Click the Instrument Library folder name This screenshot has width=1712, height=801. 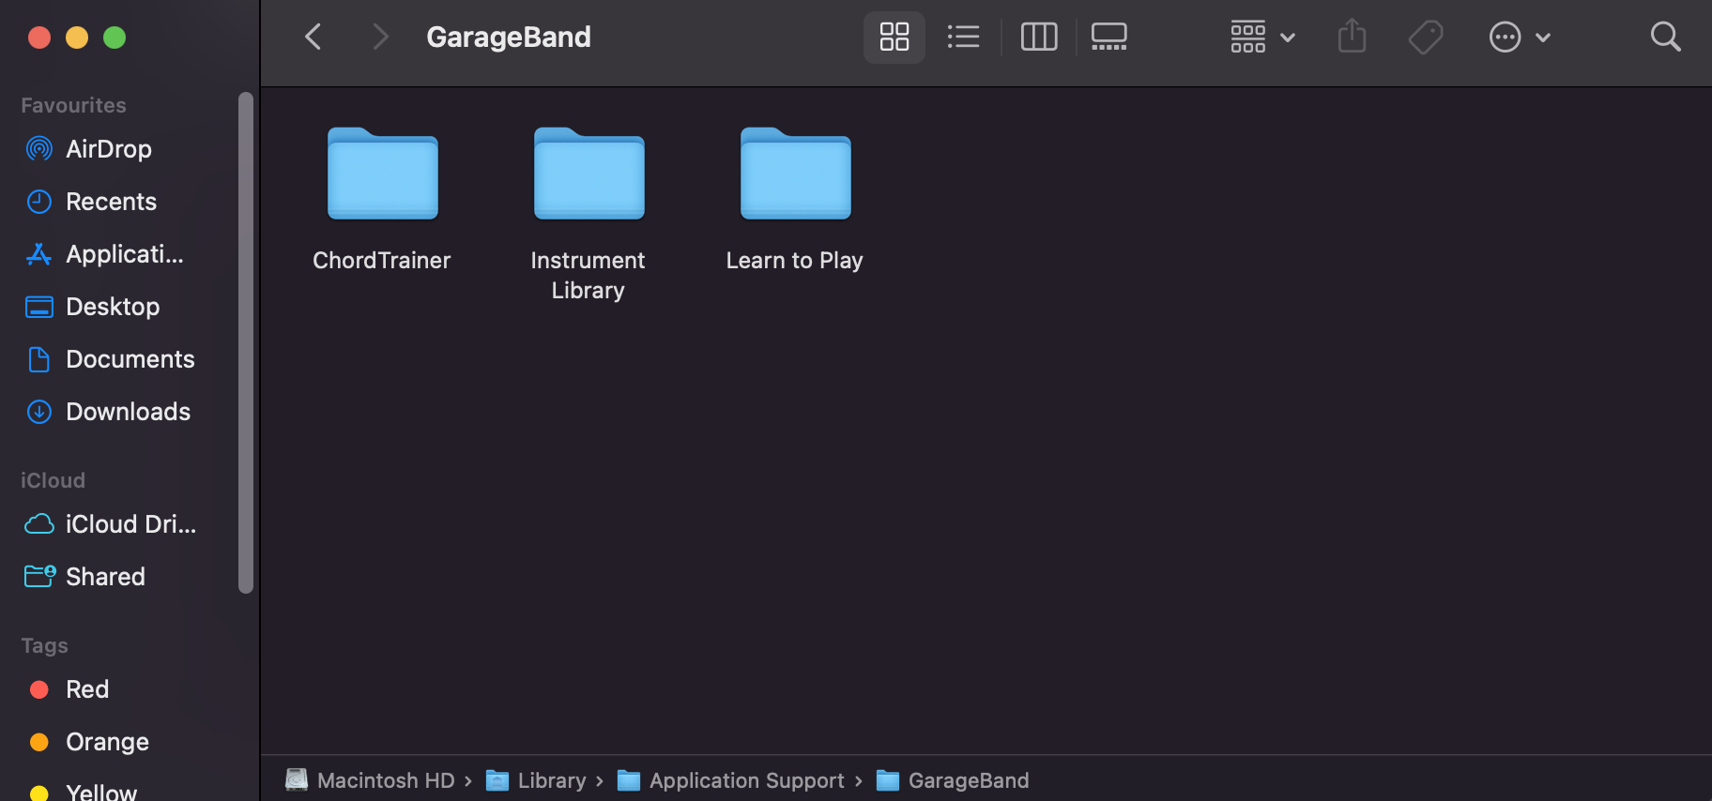pyautogui.click(x=588, y=276)
